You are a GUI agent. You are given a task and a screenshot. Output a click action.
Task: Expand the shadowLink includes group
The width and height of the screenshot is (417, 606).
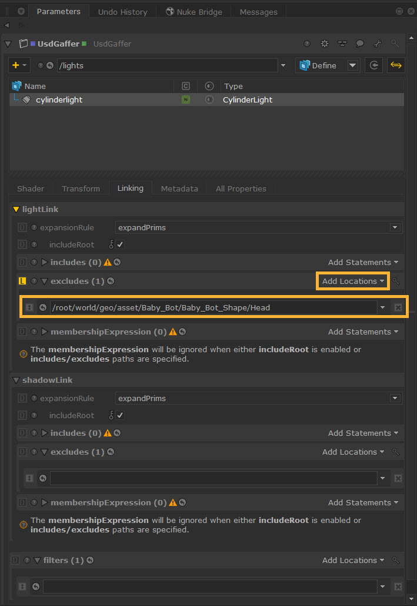45,433
